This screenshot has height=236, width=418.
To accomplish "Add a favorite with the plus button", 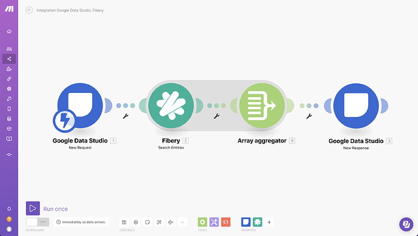I will coord(269,222).
